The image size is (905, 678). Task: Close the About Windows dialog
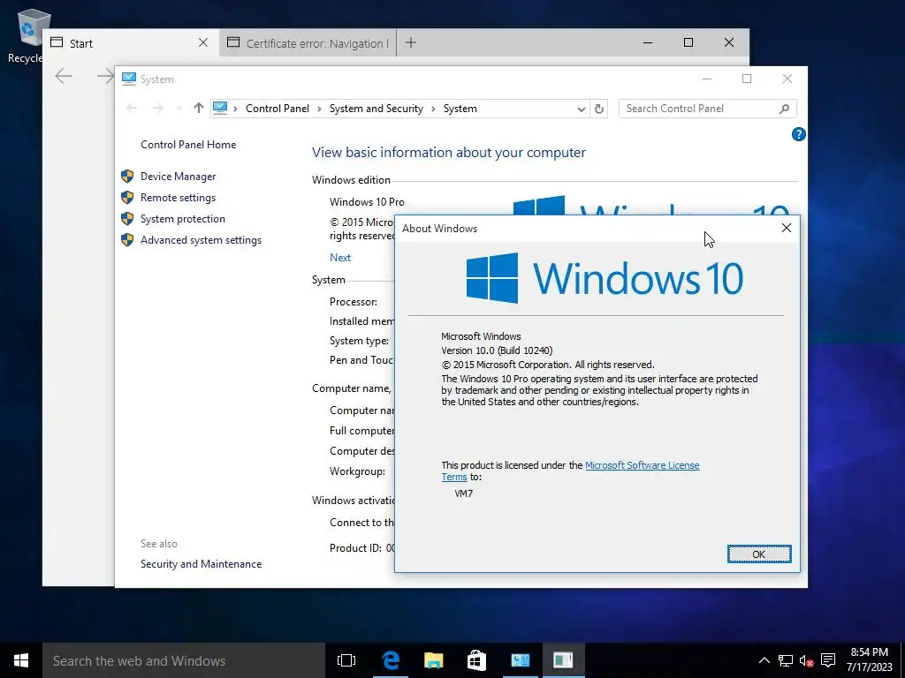786,229
